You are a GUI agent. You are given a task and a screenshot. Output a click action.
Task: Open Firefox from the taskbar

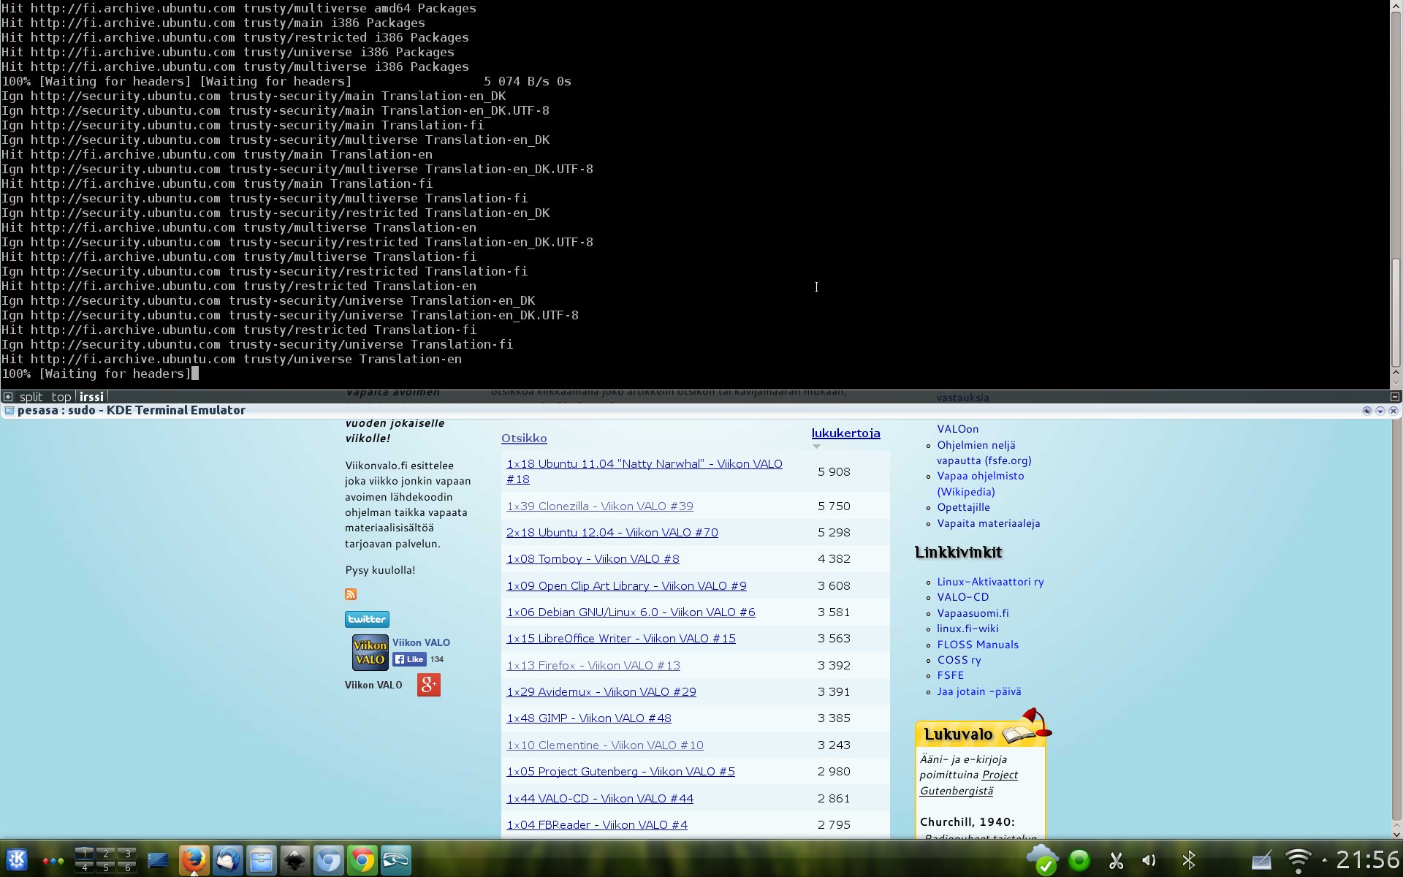tap(194, 860)
